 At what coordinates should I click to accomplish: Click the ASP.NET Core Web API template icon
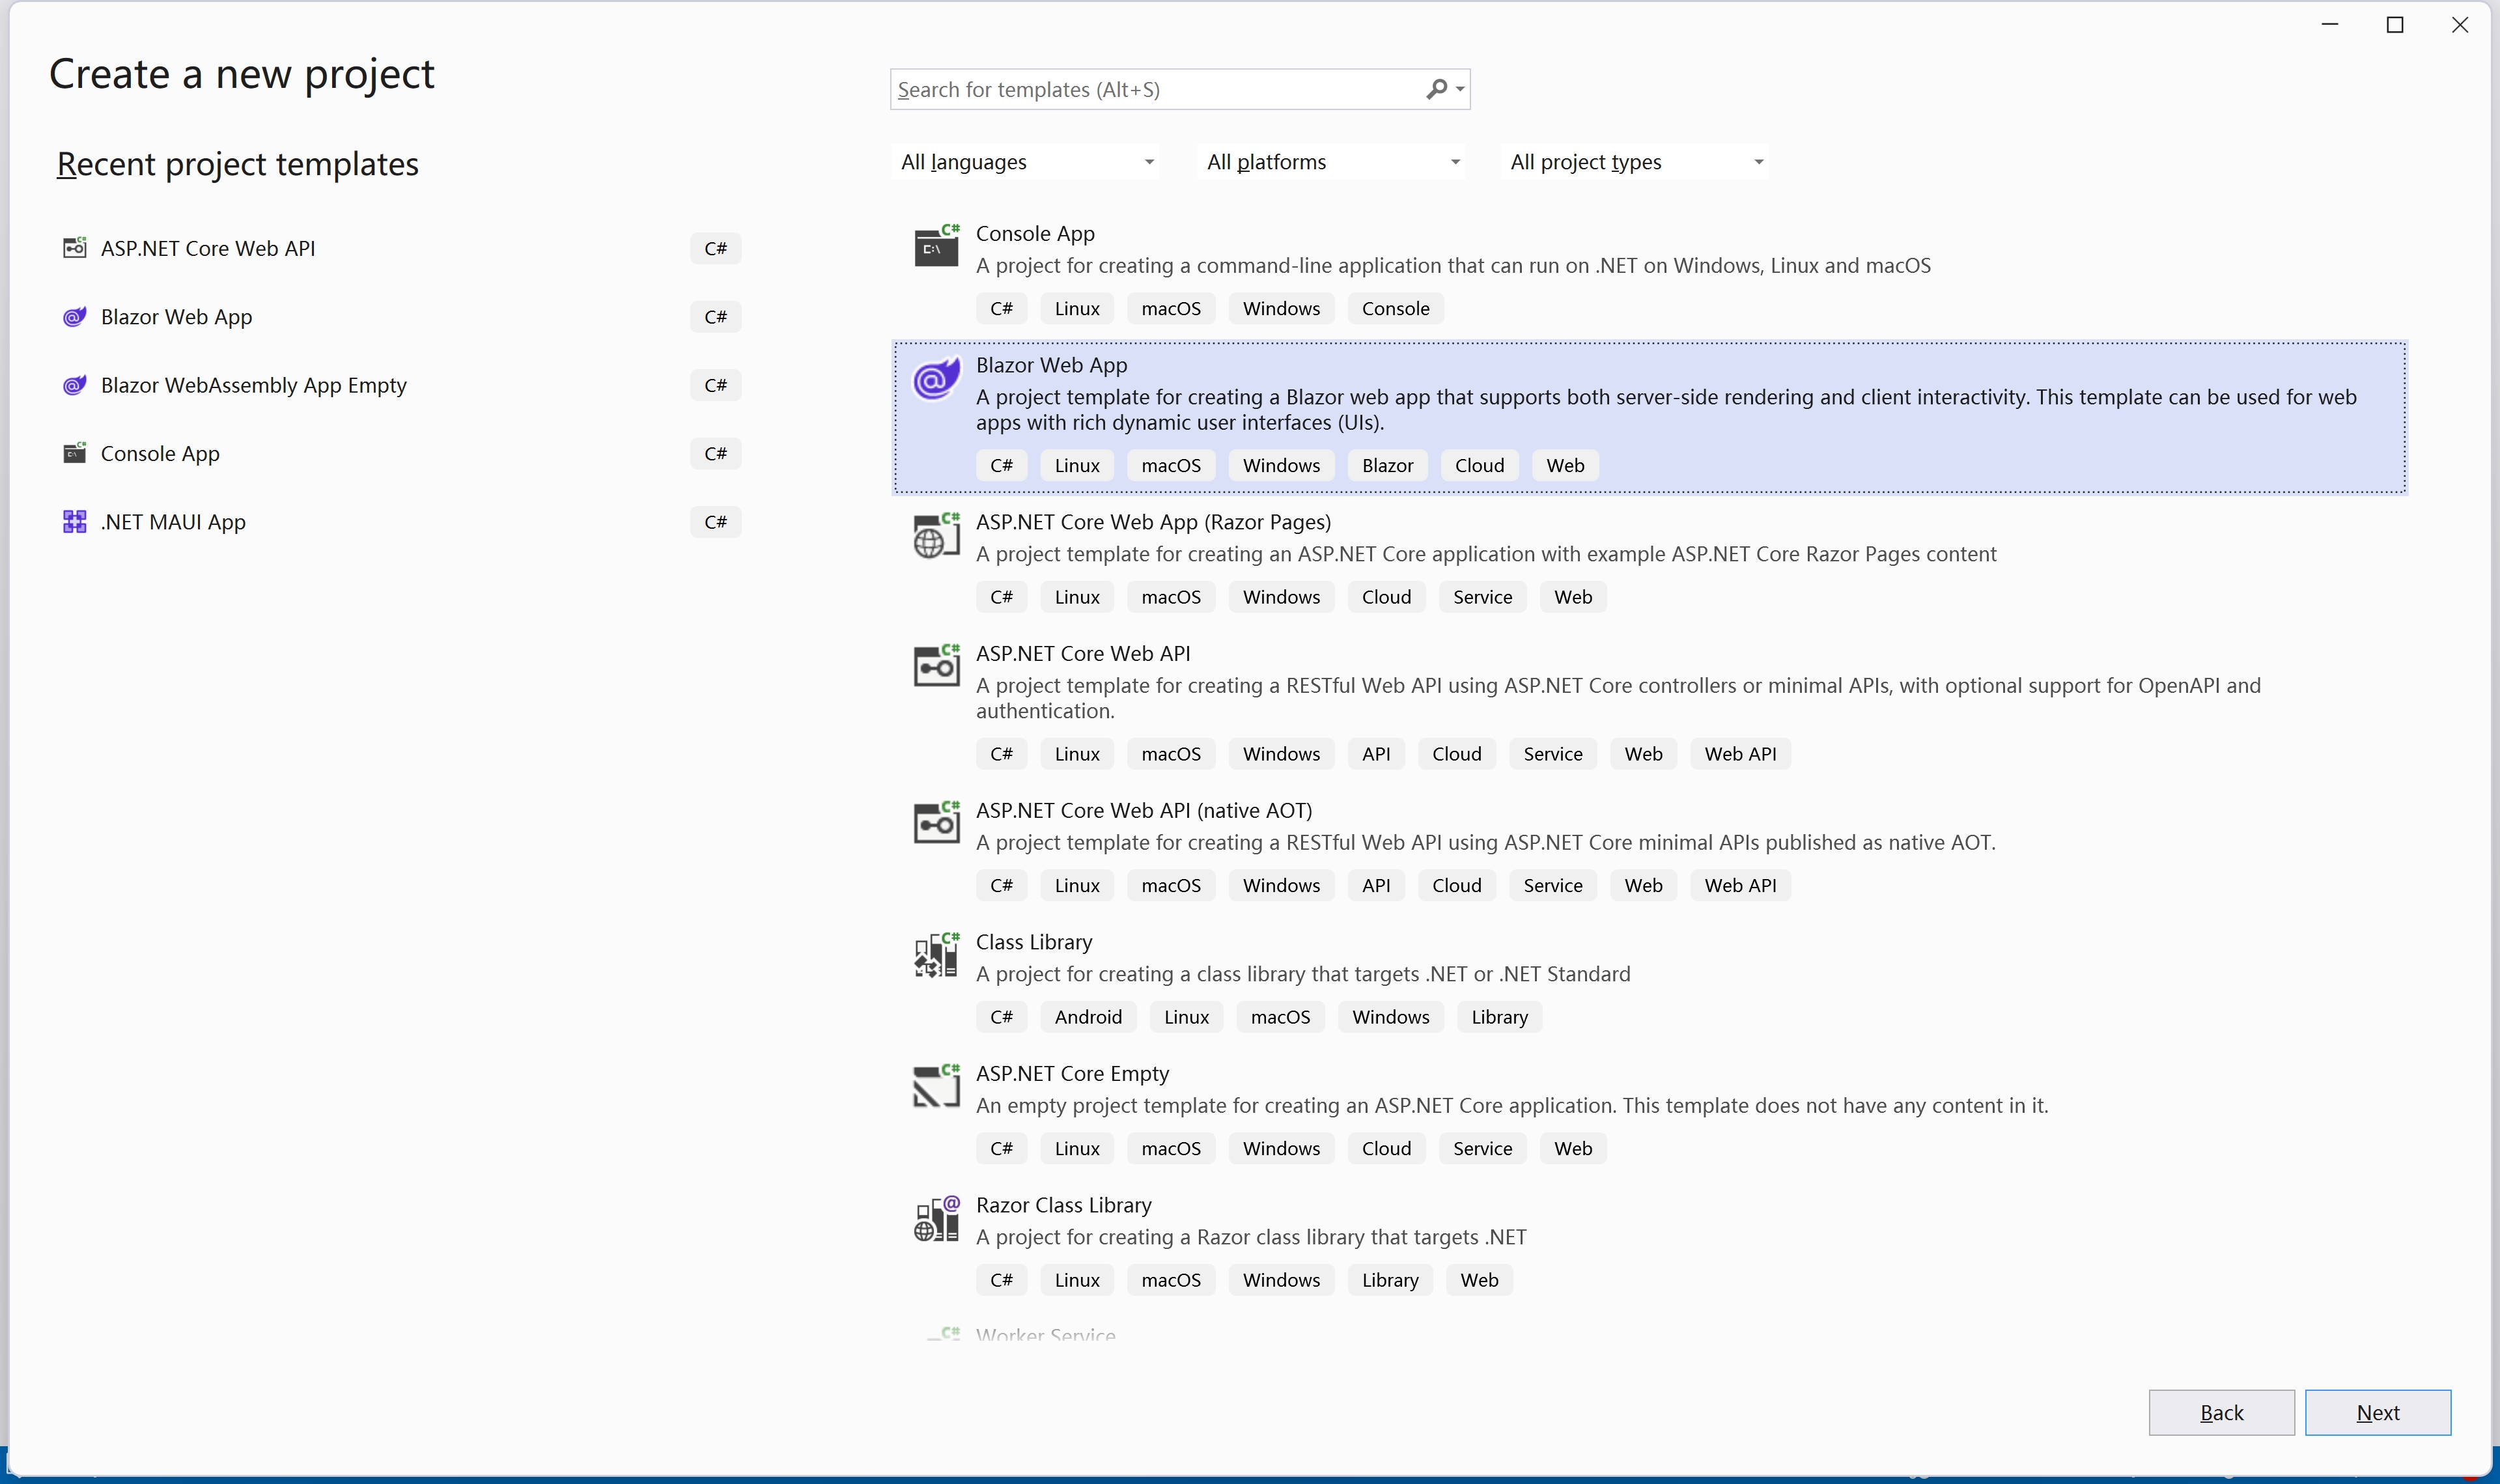(x=936, y=666)
